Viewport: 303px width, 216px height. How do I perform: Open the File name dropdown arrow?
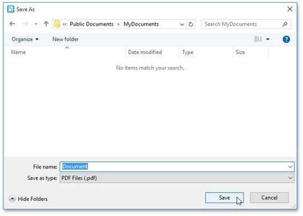[x=290, y=167]
